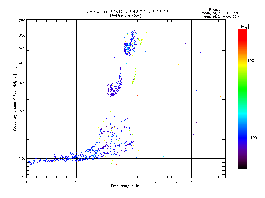This screenshot has height=198, width=265.
Task: Click the "2" frequency axis tick label
Action: coord(76,182)
